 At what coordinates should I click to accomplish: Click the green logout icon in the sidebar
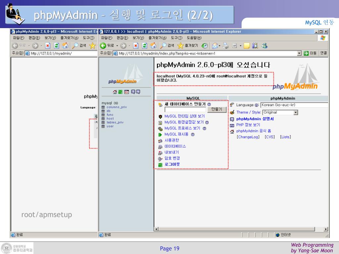point(121,92)
